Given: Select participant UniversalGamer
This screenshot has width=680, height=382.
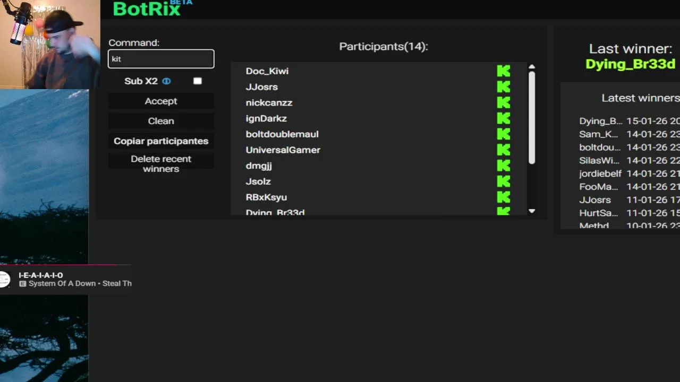Looking at the screenshot, I should (283, 150).
